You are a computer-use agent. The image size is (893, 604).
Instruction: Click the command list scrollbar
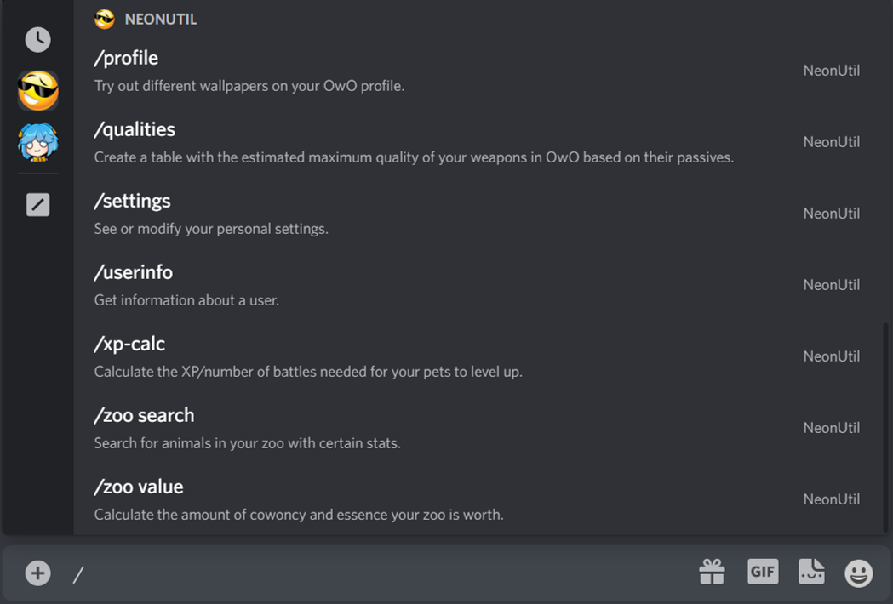click(886, 425)
